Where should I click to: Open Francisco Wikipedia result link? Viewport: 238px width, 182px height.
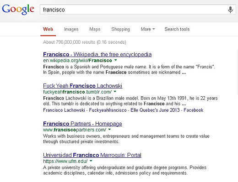(x=97, y=54)
